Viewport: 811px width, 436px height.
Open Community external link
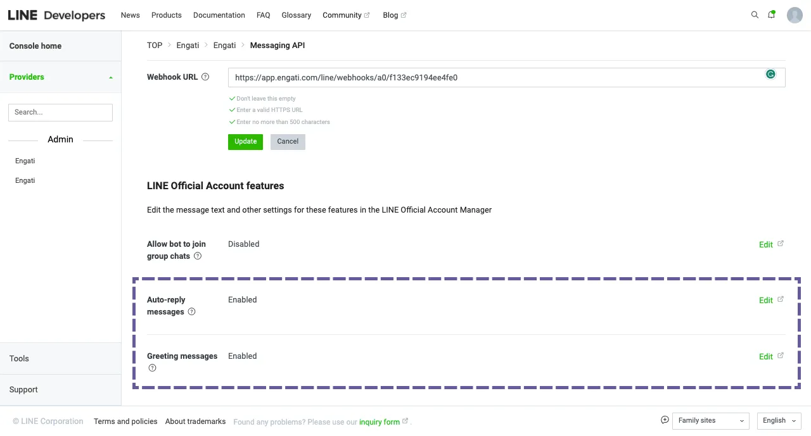tap(346, 15)
